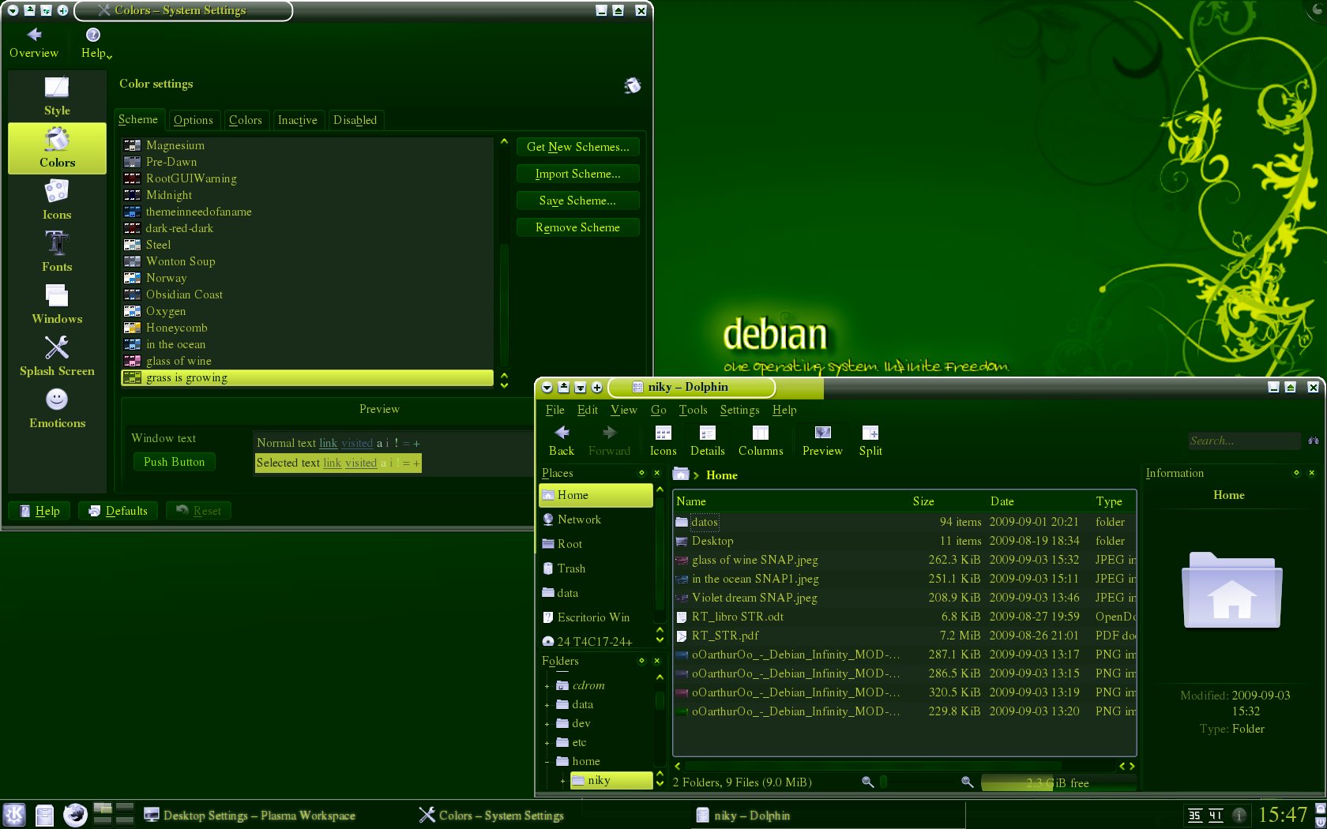Open the Help dropdown in System Settings

tap(96, 43)
